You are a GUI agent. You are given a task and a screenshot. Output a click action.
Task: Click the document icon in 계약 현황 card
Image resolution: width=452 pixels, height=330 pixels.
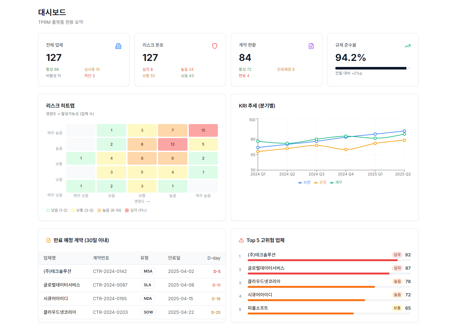(x=311, y=46)
